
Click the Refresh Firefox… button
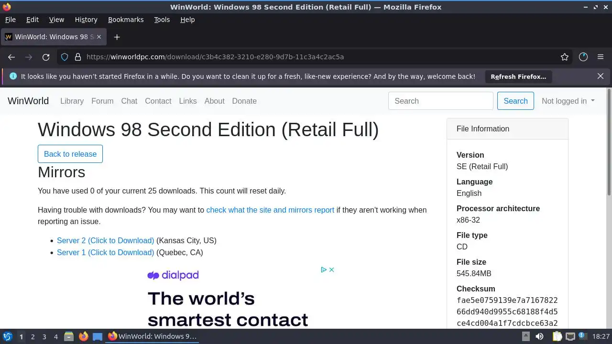click(518, 76)
